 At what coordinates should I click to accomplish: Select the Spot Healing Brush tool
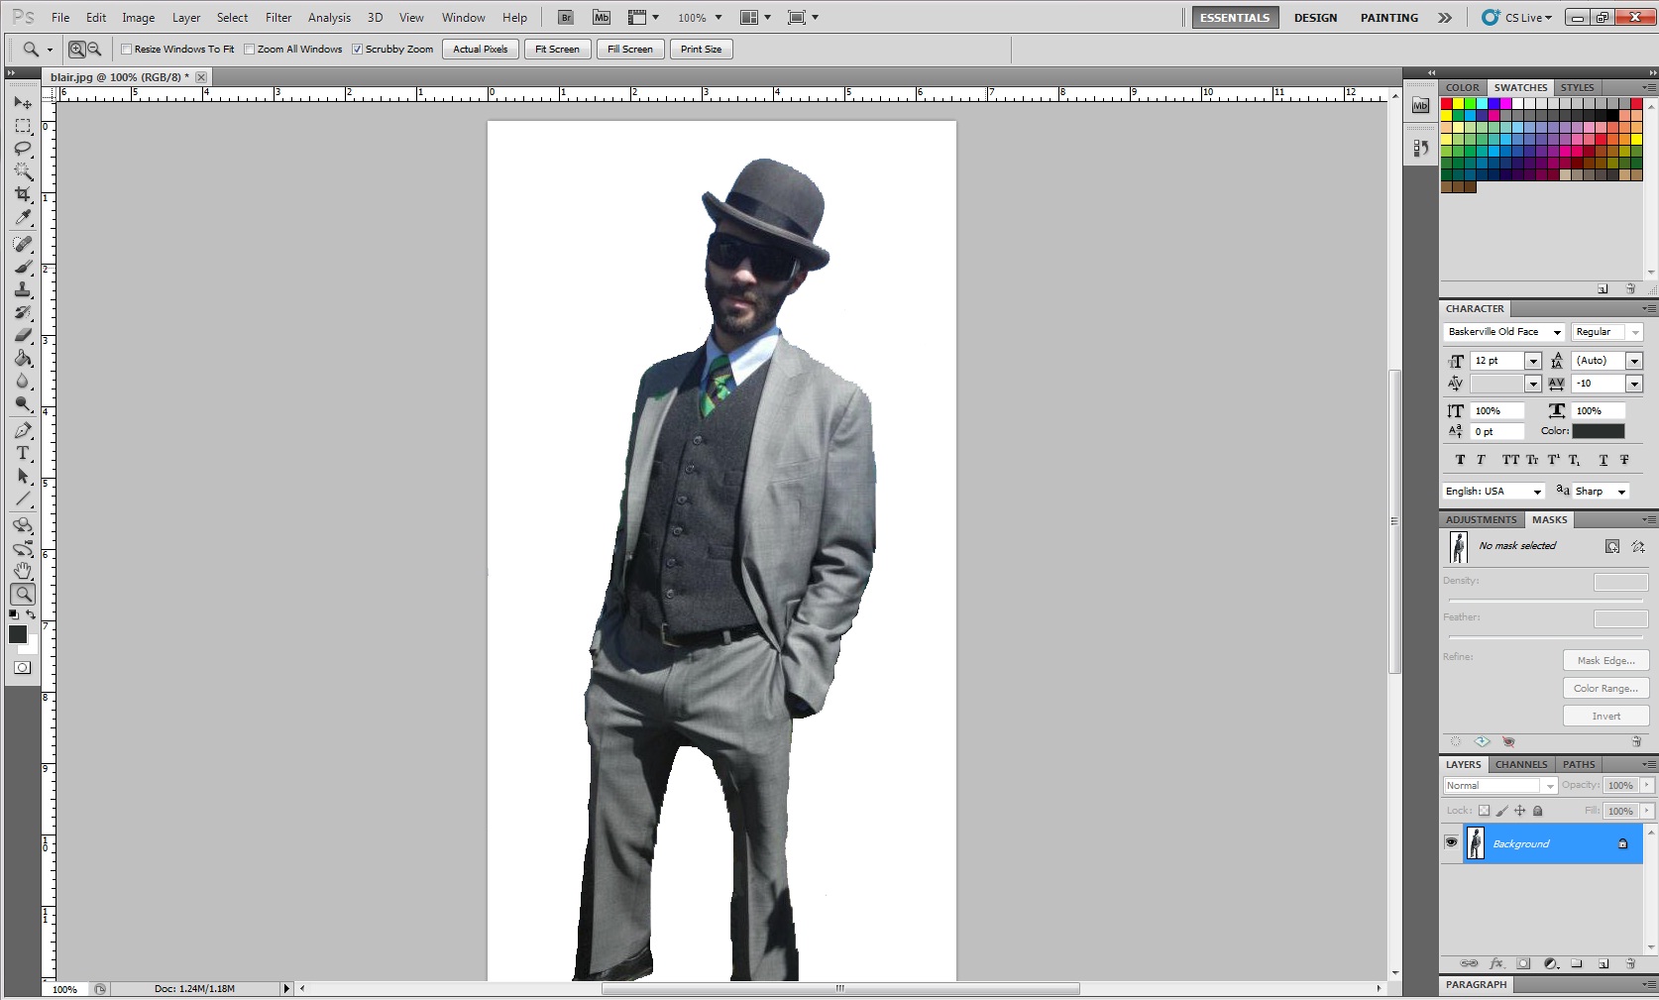pyautogui.click(x=23, y=244)
